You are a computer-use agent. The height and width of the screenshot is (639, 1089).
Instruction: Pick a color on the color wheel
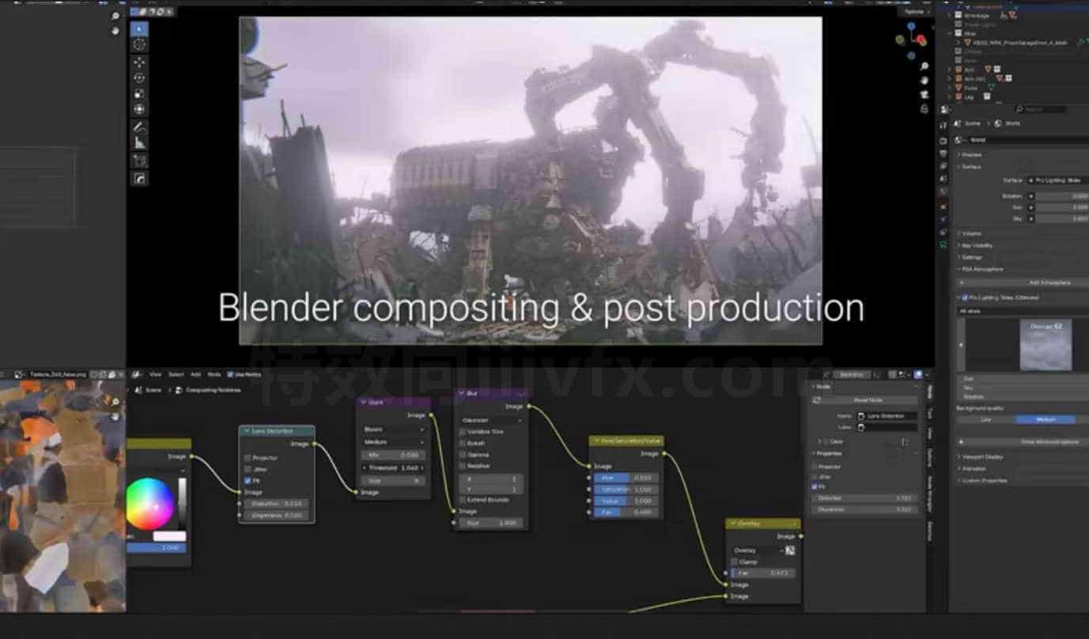[x=149, y=504]
